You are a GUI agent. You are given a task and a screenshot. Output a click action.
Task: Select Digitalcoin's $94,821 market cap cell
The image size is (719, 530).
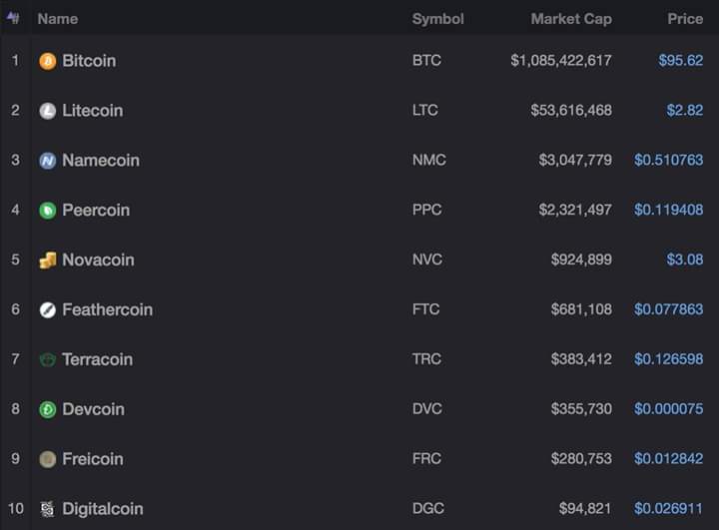point(581,509)
